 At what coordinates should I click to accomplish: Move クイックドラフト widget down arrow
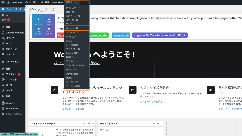pyautogui.click(x=158, y=124)
